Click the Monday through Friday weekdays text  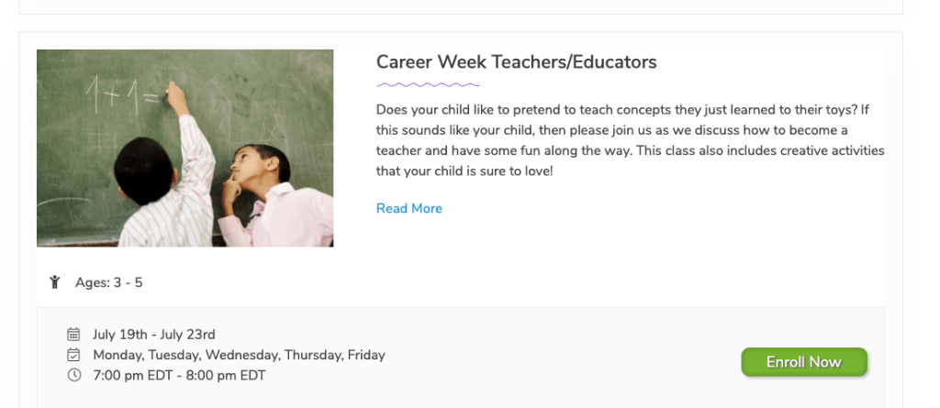(x=239, y=355)
